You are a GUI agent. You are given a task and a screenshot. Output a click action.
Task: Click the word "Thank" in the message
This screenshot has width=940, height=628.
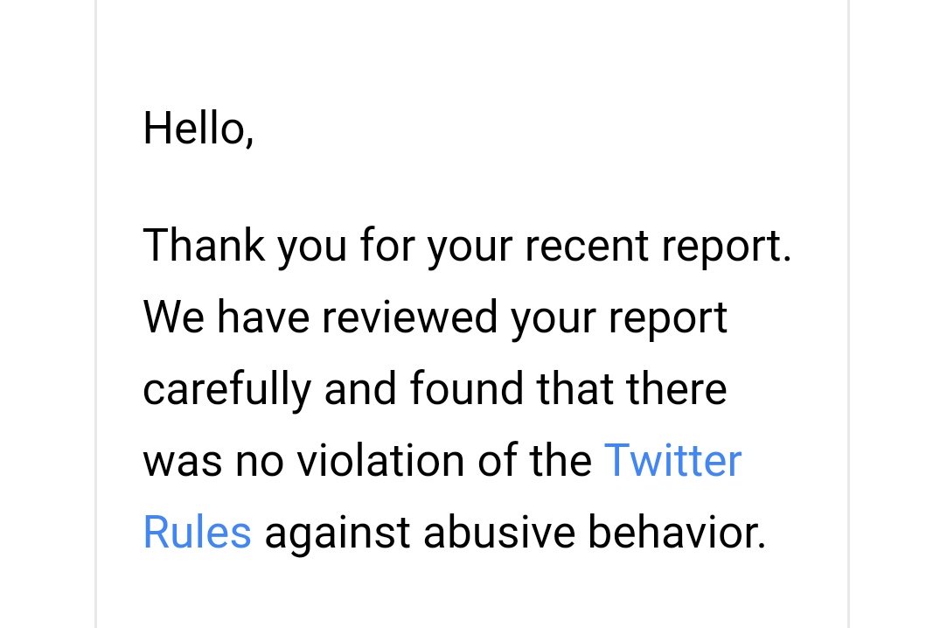pos(204,245)
